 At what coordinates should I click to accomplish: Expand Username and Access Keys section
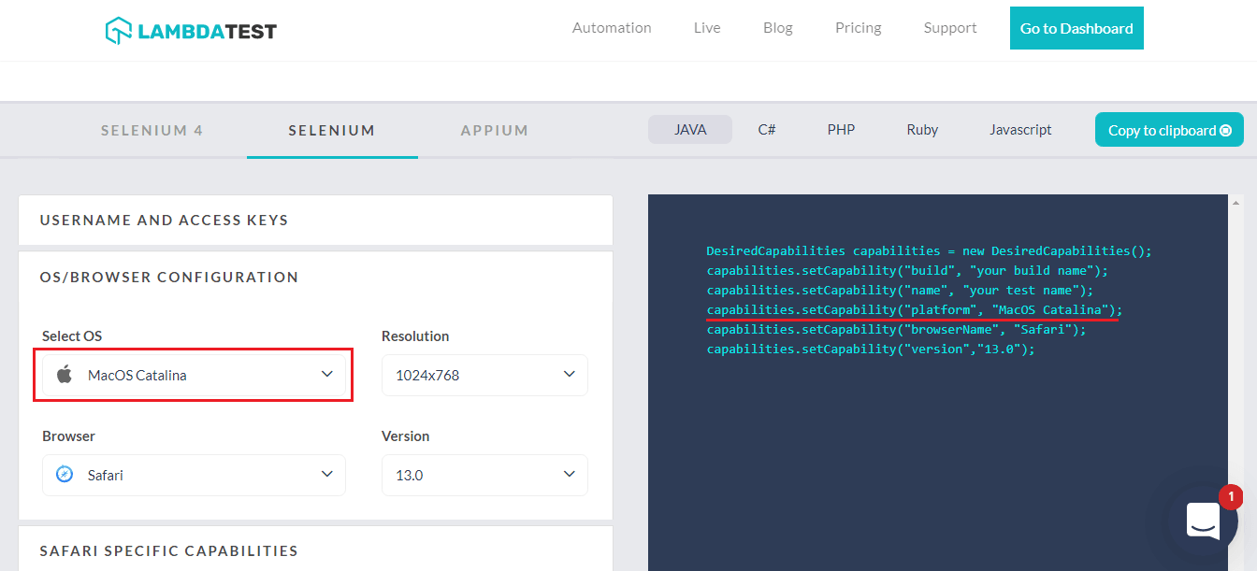point(315,221)
